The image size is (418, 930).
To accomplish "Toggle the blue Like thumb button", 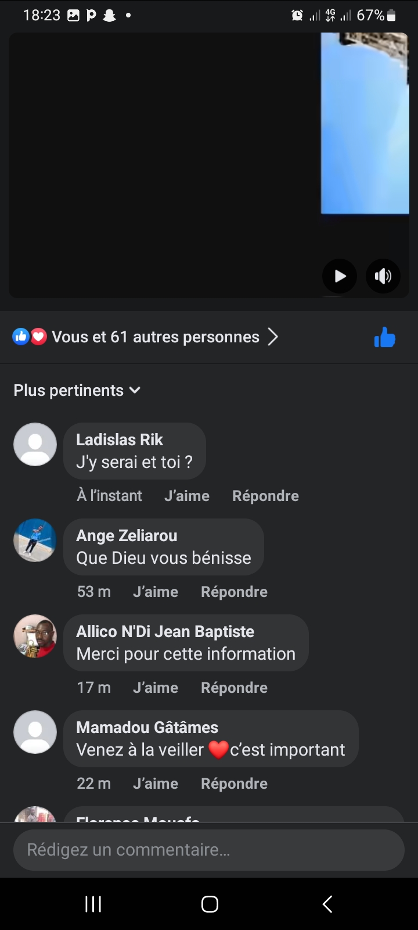I will tap(384, 337).
